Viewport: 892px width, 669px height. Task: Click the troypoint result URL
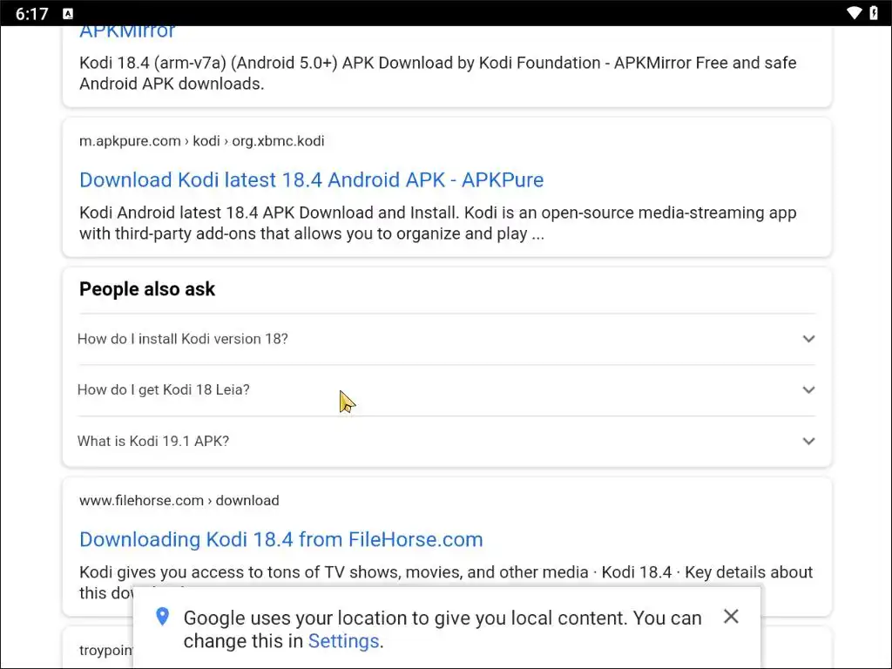click(x=105, y=651)
